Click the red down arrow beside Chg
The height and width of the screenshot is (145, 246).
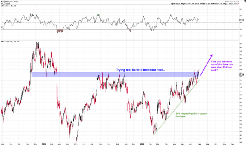[238, 4]
